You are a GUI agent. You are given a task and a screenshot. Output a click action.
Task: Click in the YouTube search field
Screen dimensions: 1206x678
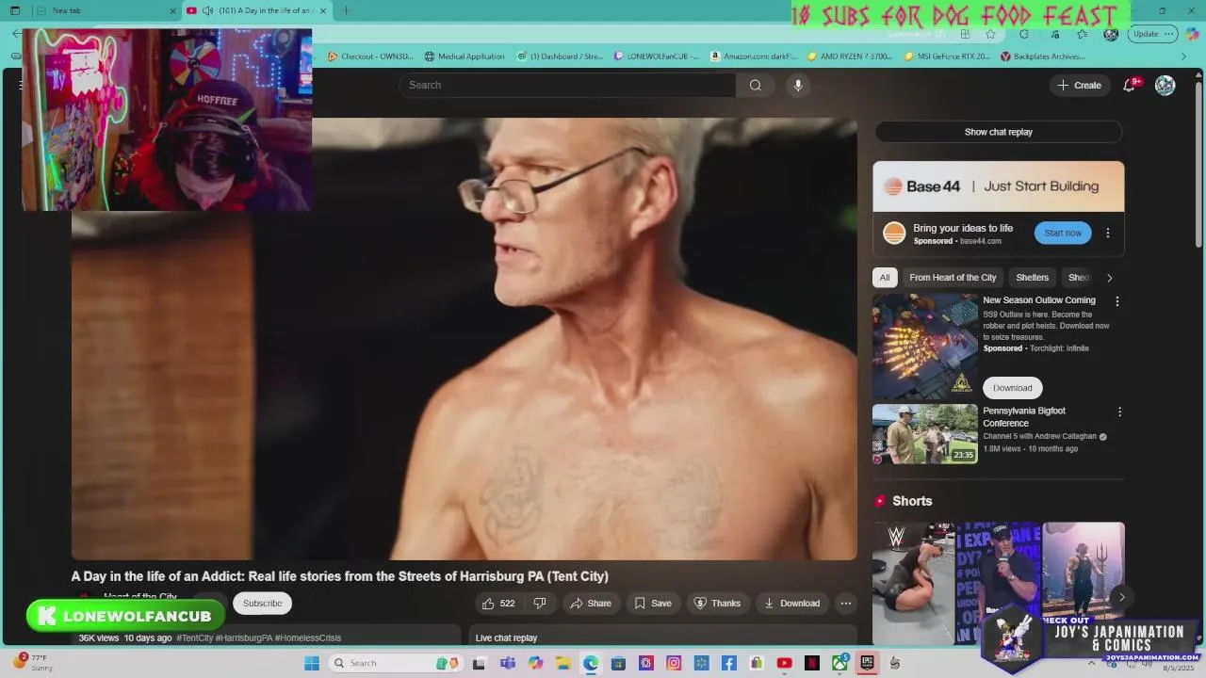click(567, 85)
